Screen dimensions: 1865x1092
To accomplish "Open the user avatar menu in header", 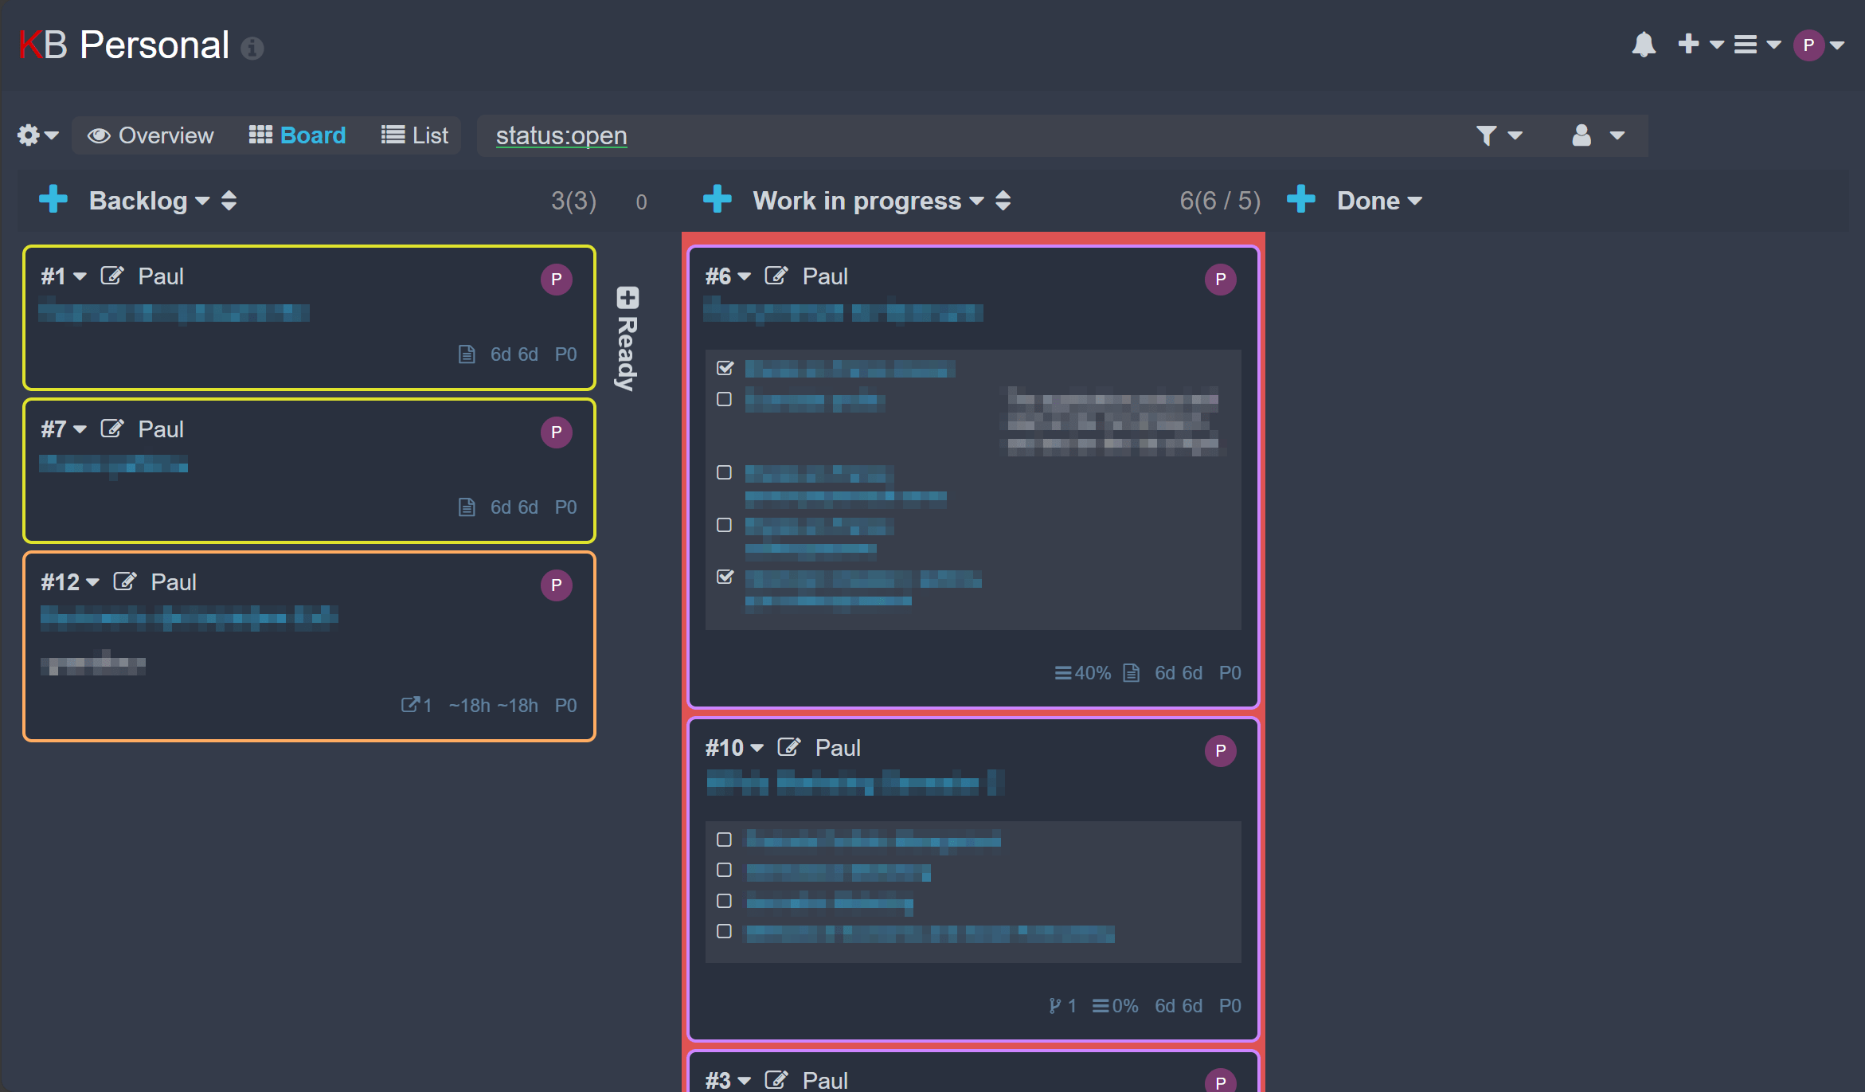I will click(1818, 45).
